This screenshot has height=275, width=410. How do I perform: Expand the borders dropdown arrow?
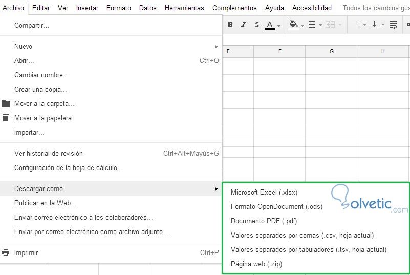(x=320, y=25)
